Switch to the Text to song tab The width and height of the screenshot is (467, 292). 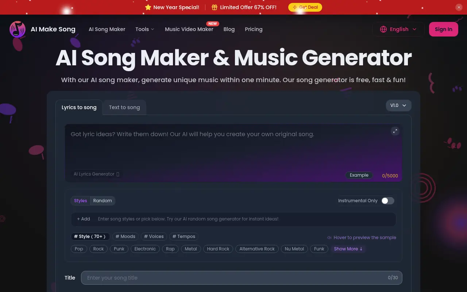[x=124, y=107]
